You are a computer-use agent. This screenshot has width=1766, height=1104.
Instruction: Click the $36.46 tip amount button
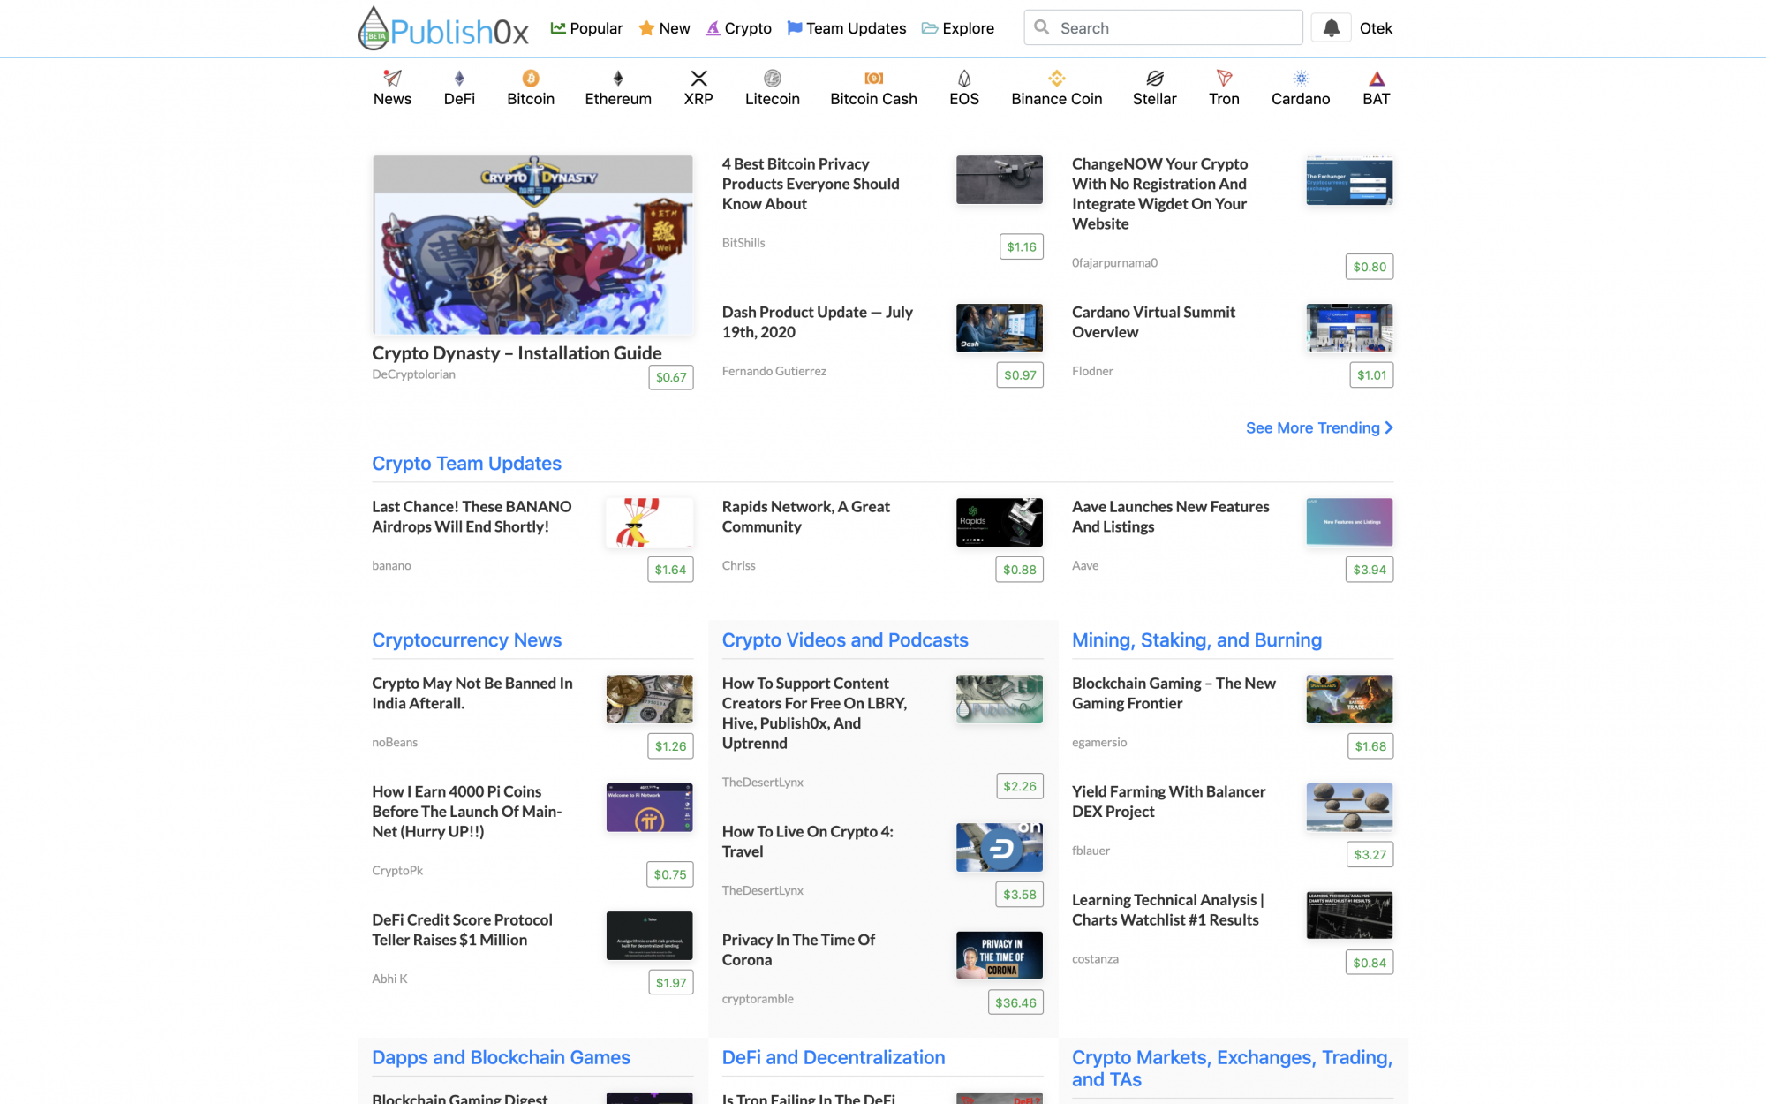click(1015, 1002)
